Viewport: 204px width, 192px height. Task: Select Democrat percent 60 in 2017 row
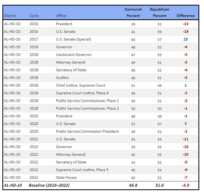pos(133,39)
